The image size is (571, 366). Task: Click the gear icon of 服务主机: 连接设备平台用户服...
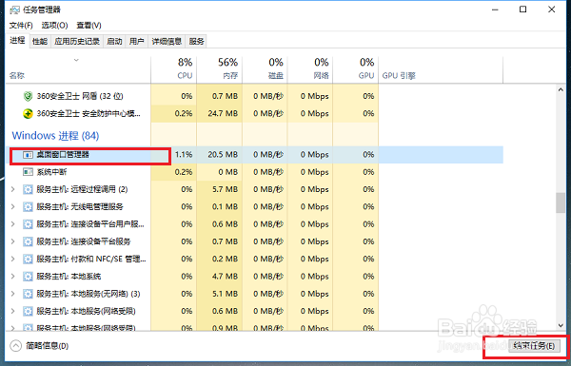pos(28,224)
